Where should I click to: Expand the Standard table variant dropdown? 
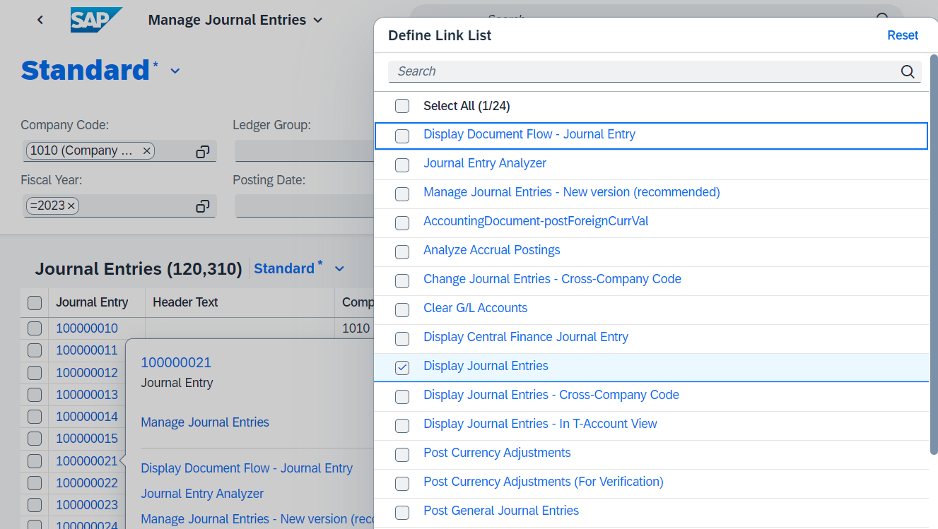(339, 269)
